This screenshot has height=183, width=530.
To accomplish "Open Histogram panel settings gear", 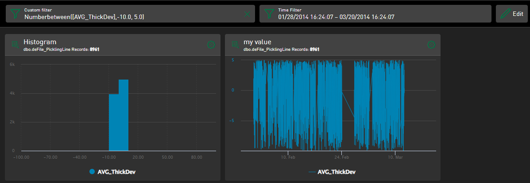I will [211, 44].
